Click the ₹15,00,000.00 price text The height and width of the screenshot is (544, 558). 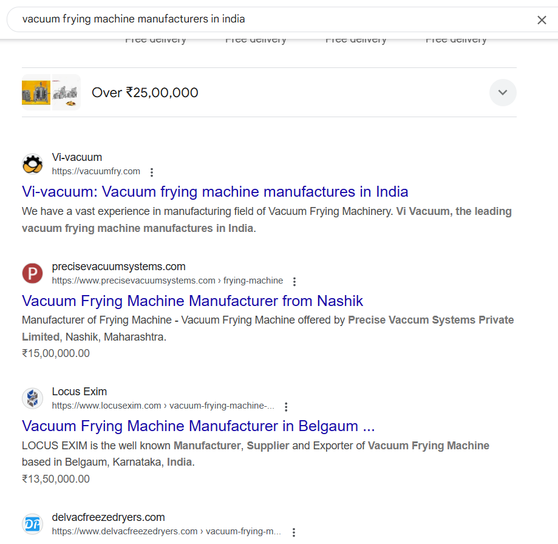coord(56,353)
